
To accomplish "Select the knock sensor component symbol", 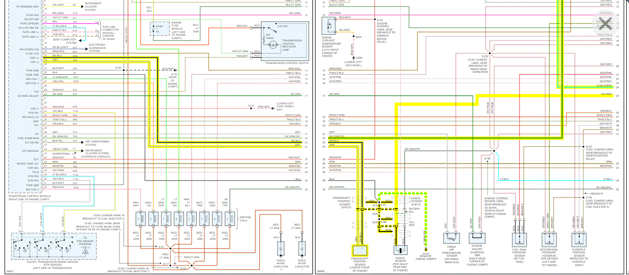I will coord(400,251).
